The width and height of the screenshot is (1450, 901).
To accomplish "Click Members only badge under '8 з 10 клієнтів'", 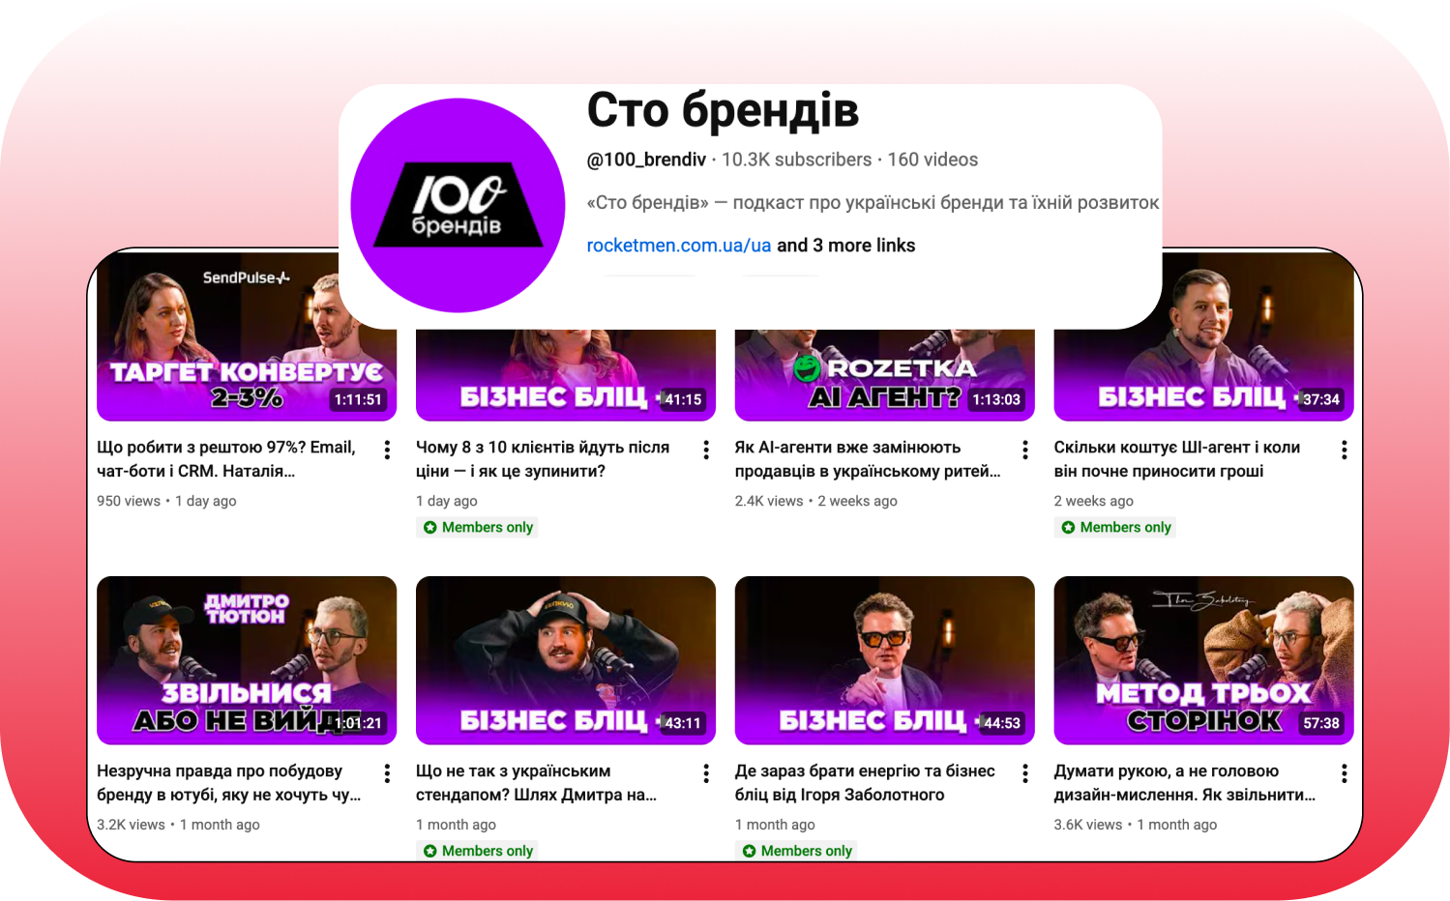I will point(479,527).
